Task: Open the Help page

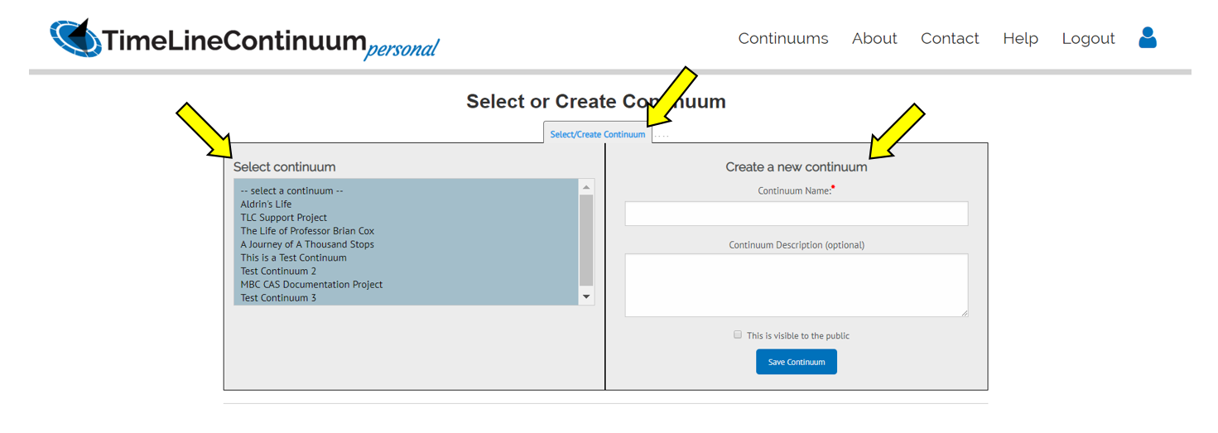Action: pyautogui.click(x=1020, y=39)
